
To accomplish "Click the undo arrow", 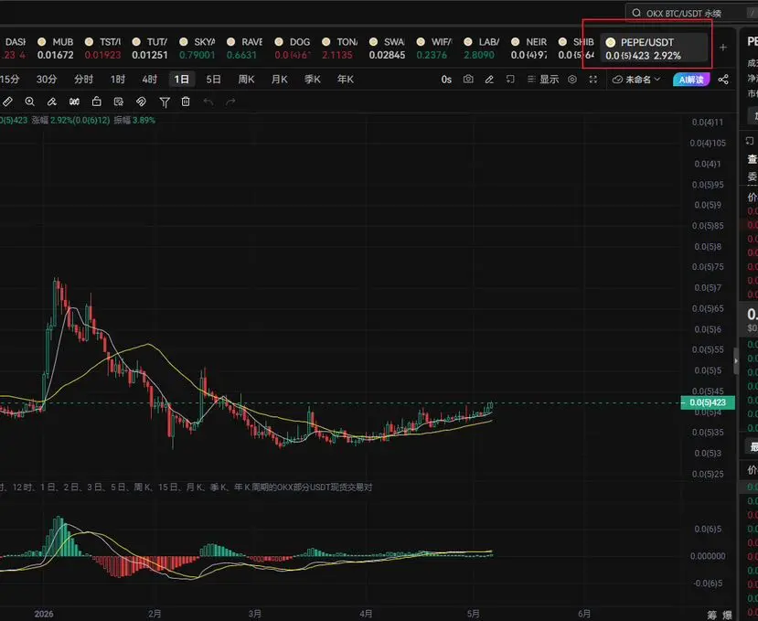I will coord(208,102).
